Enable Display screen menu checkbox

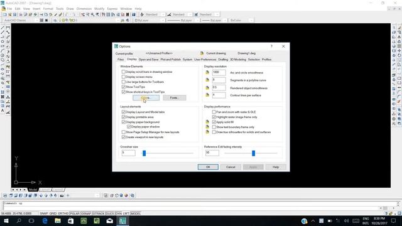124,77
